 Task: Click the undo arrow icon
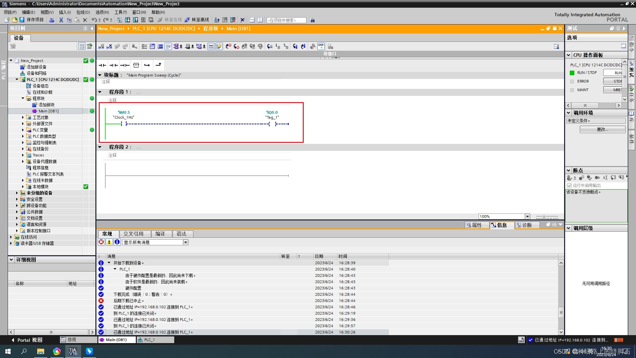(x=94, y=20)
